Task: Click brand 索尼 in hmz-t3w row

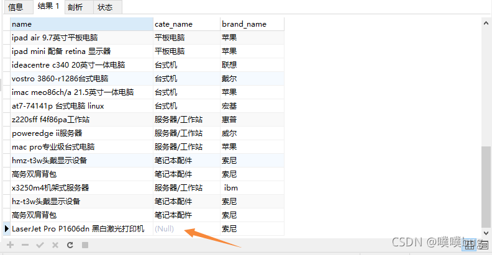Action: point(252,161)
